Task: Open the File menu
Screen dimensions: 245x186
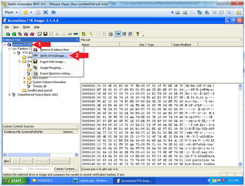Action: pyautogui.click(x=7, y=27)
